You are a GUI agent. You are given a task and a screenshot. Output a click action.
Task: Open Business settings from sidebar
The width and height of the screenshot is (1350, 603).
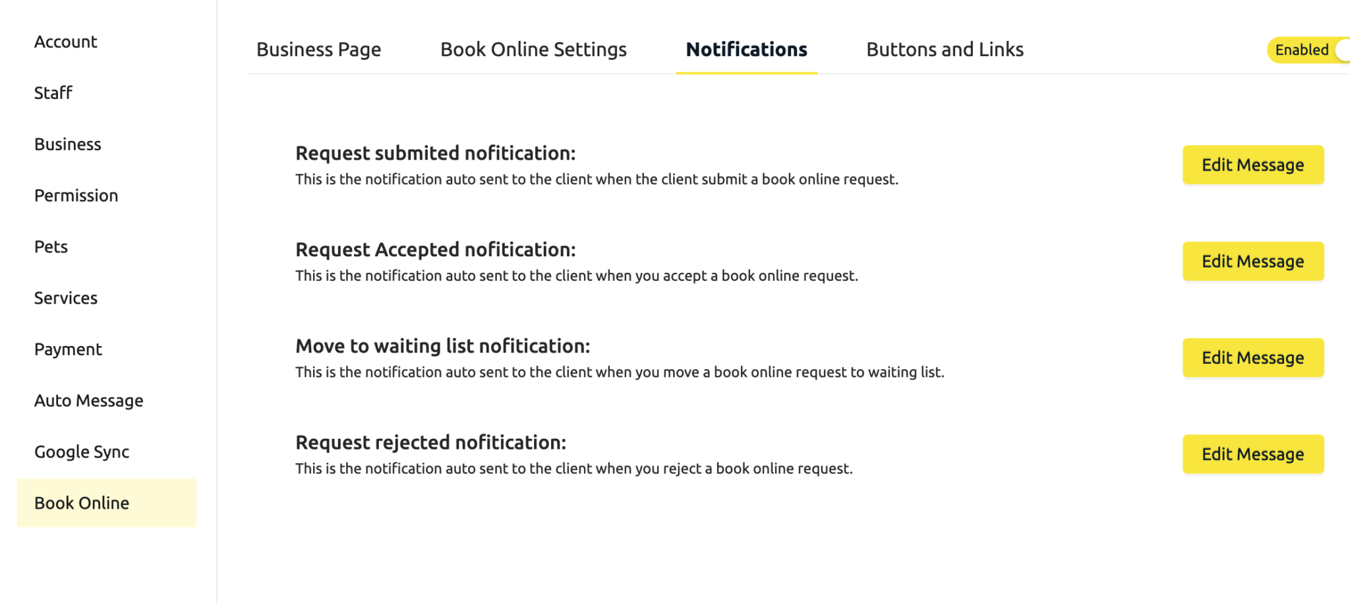click(68, 144)
